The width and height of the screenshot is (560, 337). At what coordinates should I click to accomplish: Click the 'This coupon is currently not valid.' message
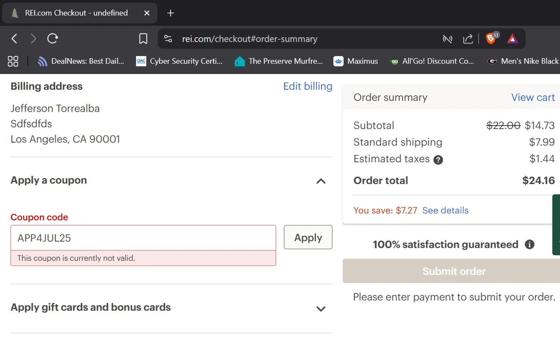click(76, 258)
